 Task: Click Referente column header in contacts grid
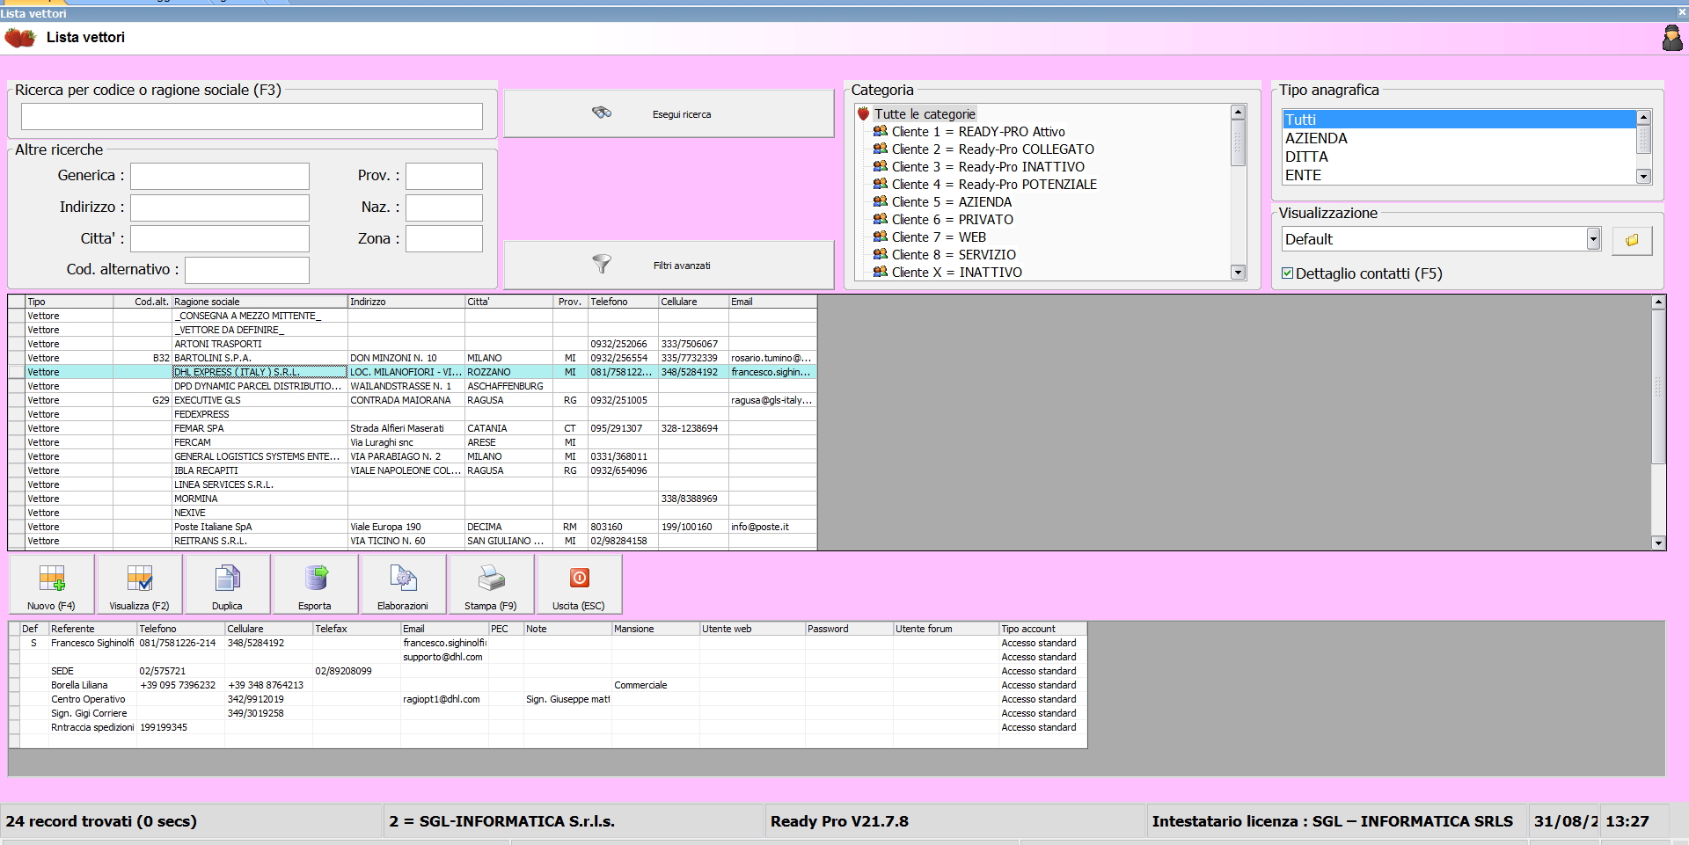click(x=92, y=629)
